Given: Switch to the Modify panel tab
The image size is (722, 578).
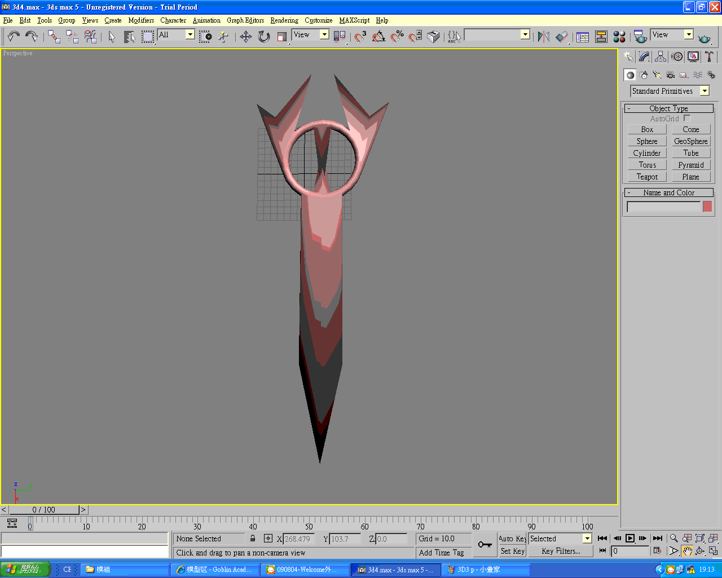Looking at the screenshot, I should pyautogui.click(x=644, y=56).
